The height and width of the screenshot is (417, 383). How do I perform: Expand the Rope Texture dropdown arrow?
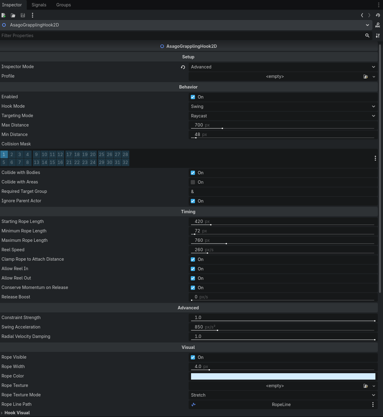click(x=374, y=386)
